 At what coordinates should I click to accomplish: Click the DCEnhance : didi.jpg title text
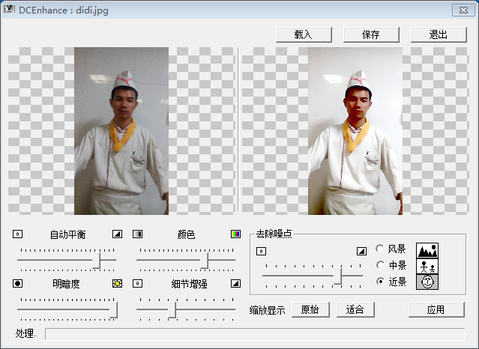[64, 10]
